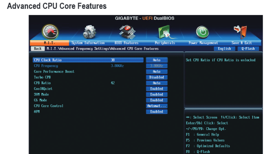Image resolution: width=274 pixels, height=154 pixels.
Task: Select the CPU Clock Ratio row
Action: click(x=88, y=60)
